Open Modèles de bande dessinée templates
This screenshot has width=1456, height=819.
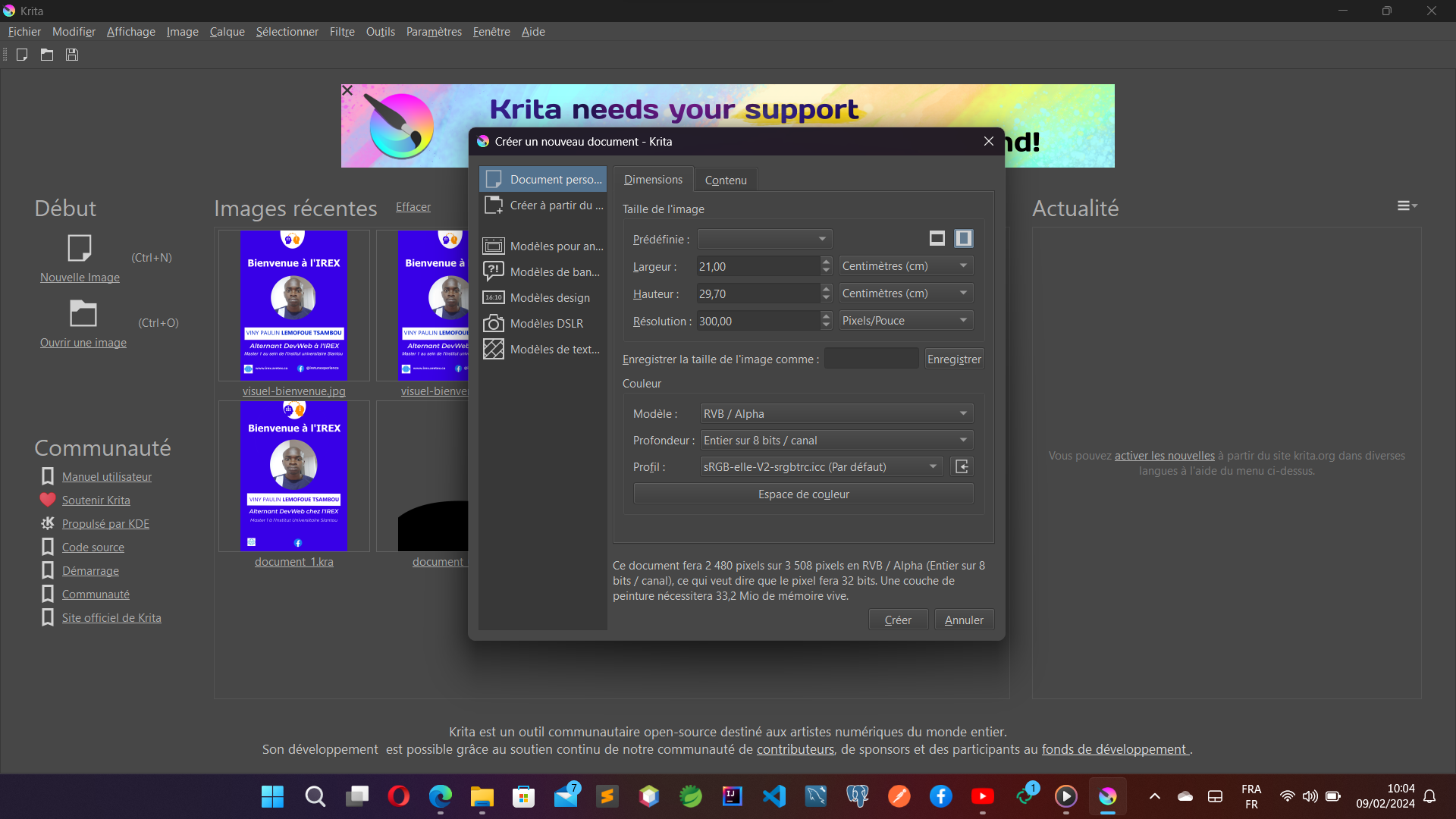point(543,271)
